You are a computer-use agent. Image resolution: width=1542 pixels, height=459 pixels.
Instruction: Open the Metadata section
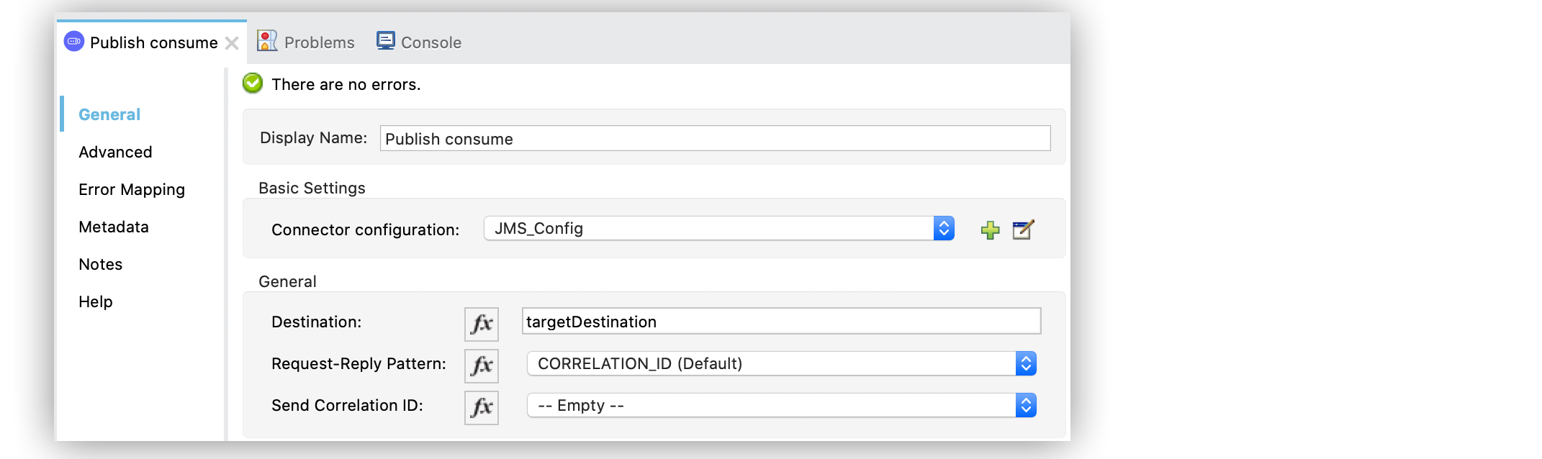pyautogui.click(x=113, y=227)
